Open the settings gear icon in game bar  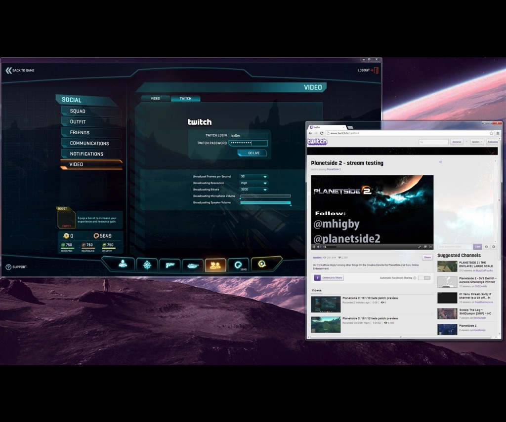click(x=261, y=265)
